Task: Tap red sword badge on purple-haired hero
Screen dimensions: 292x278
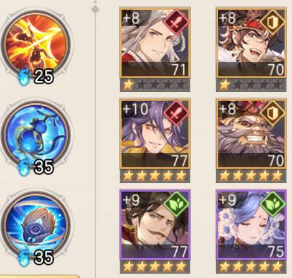Action: [x=176, y=113]
